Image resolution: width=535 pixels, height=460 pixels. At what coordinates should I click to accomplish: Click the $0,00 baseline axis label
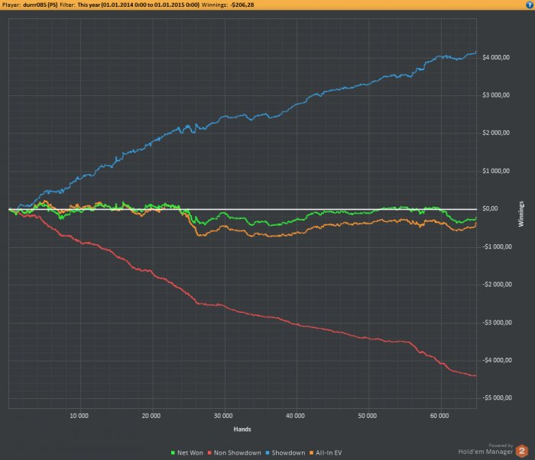coord(491,208)
